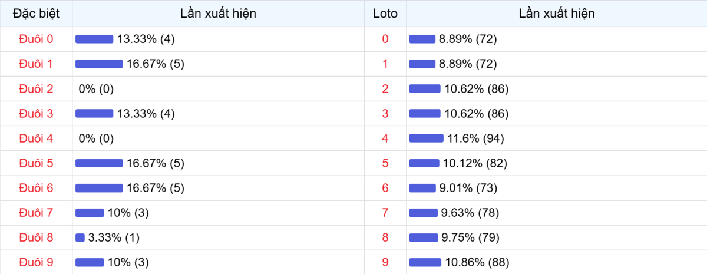
Task: Click the Đuôi 0 row label
Action: point(36,39)
